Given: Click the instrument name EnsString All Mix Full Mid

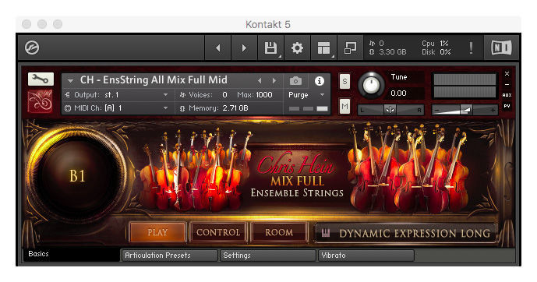Looking at the screenshot, I should 154,80.
